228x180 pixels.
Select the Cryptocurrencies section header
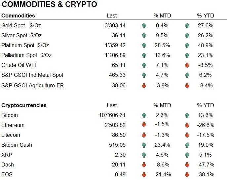24,105
